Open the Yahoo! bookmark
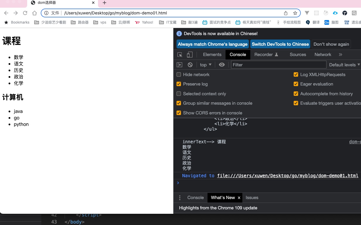Viewport: 361px width, 225px height. [x=144, y=22]
